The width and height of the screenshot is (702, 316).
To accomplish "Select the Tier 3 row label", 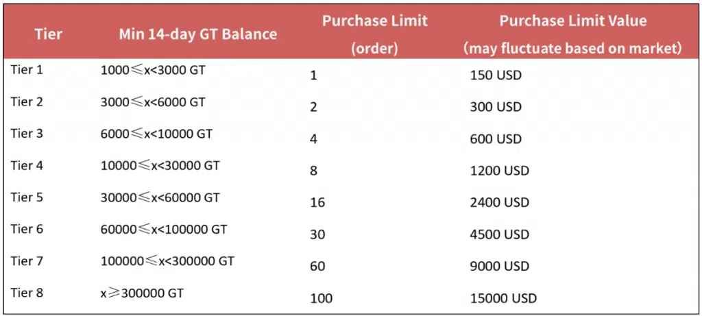I will coord(27,134).
